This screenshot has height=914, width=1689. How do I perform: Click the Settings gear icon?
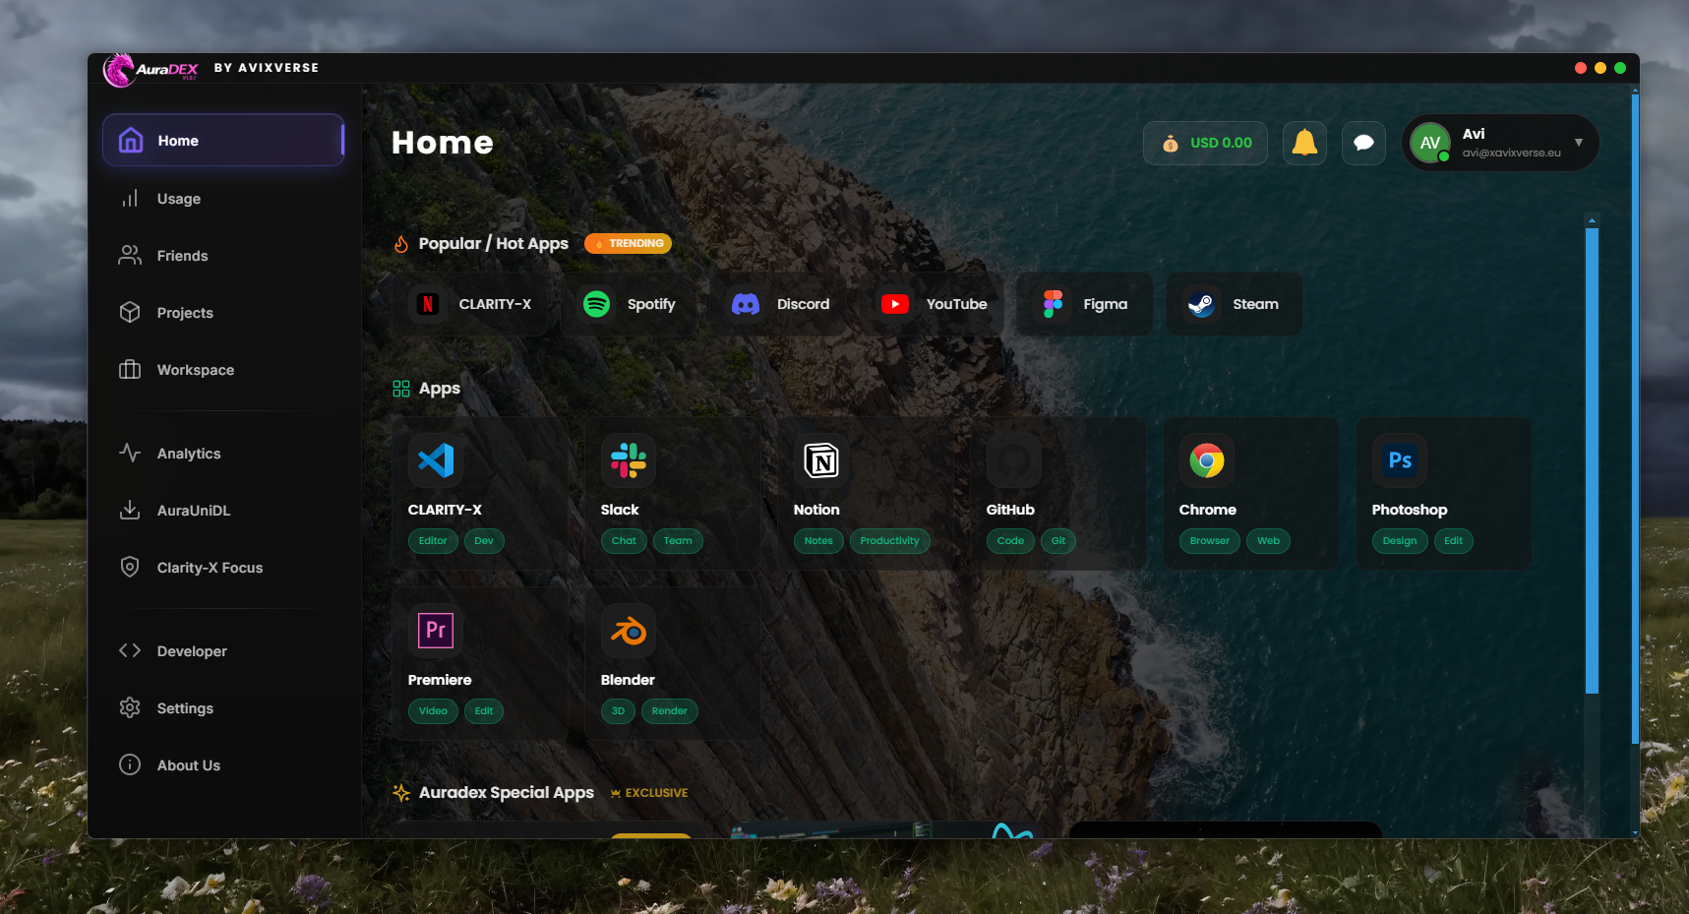pos(130,708)
